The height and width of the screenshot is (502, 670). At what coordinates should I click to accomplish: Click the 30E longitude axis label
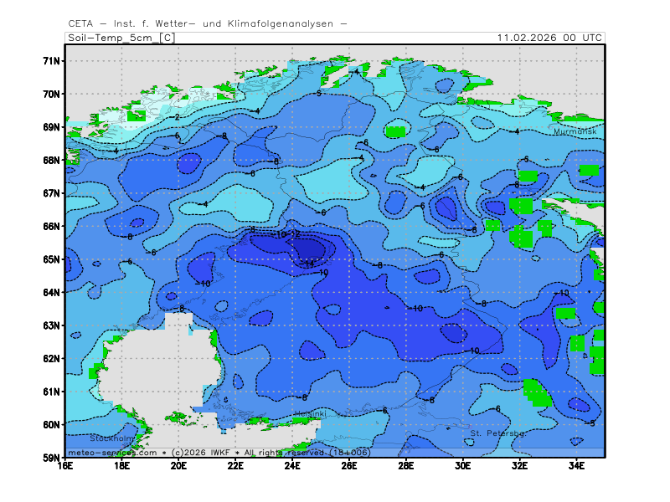pos(462,465)
